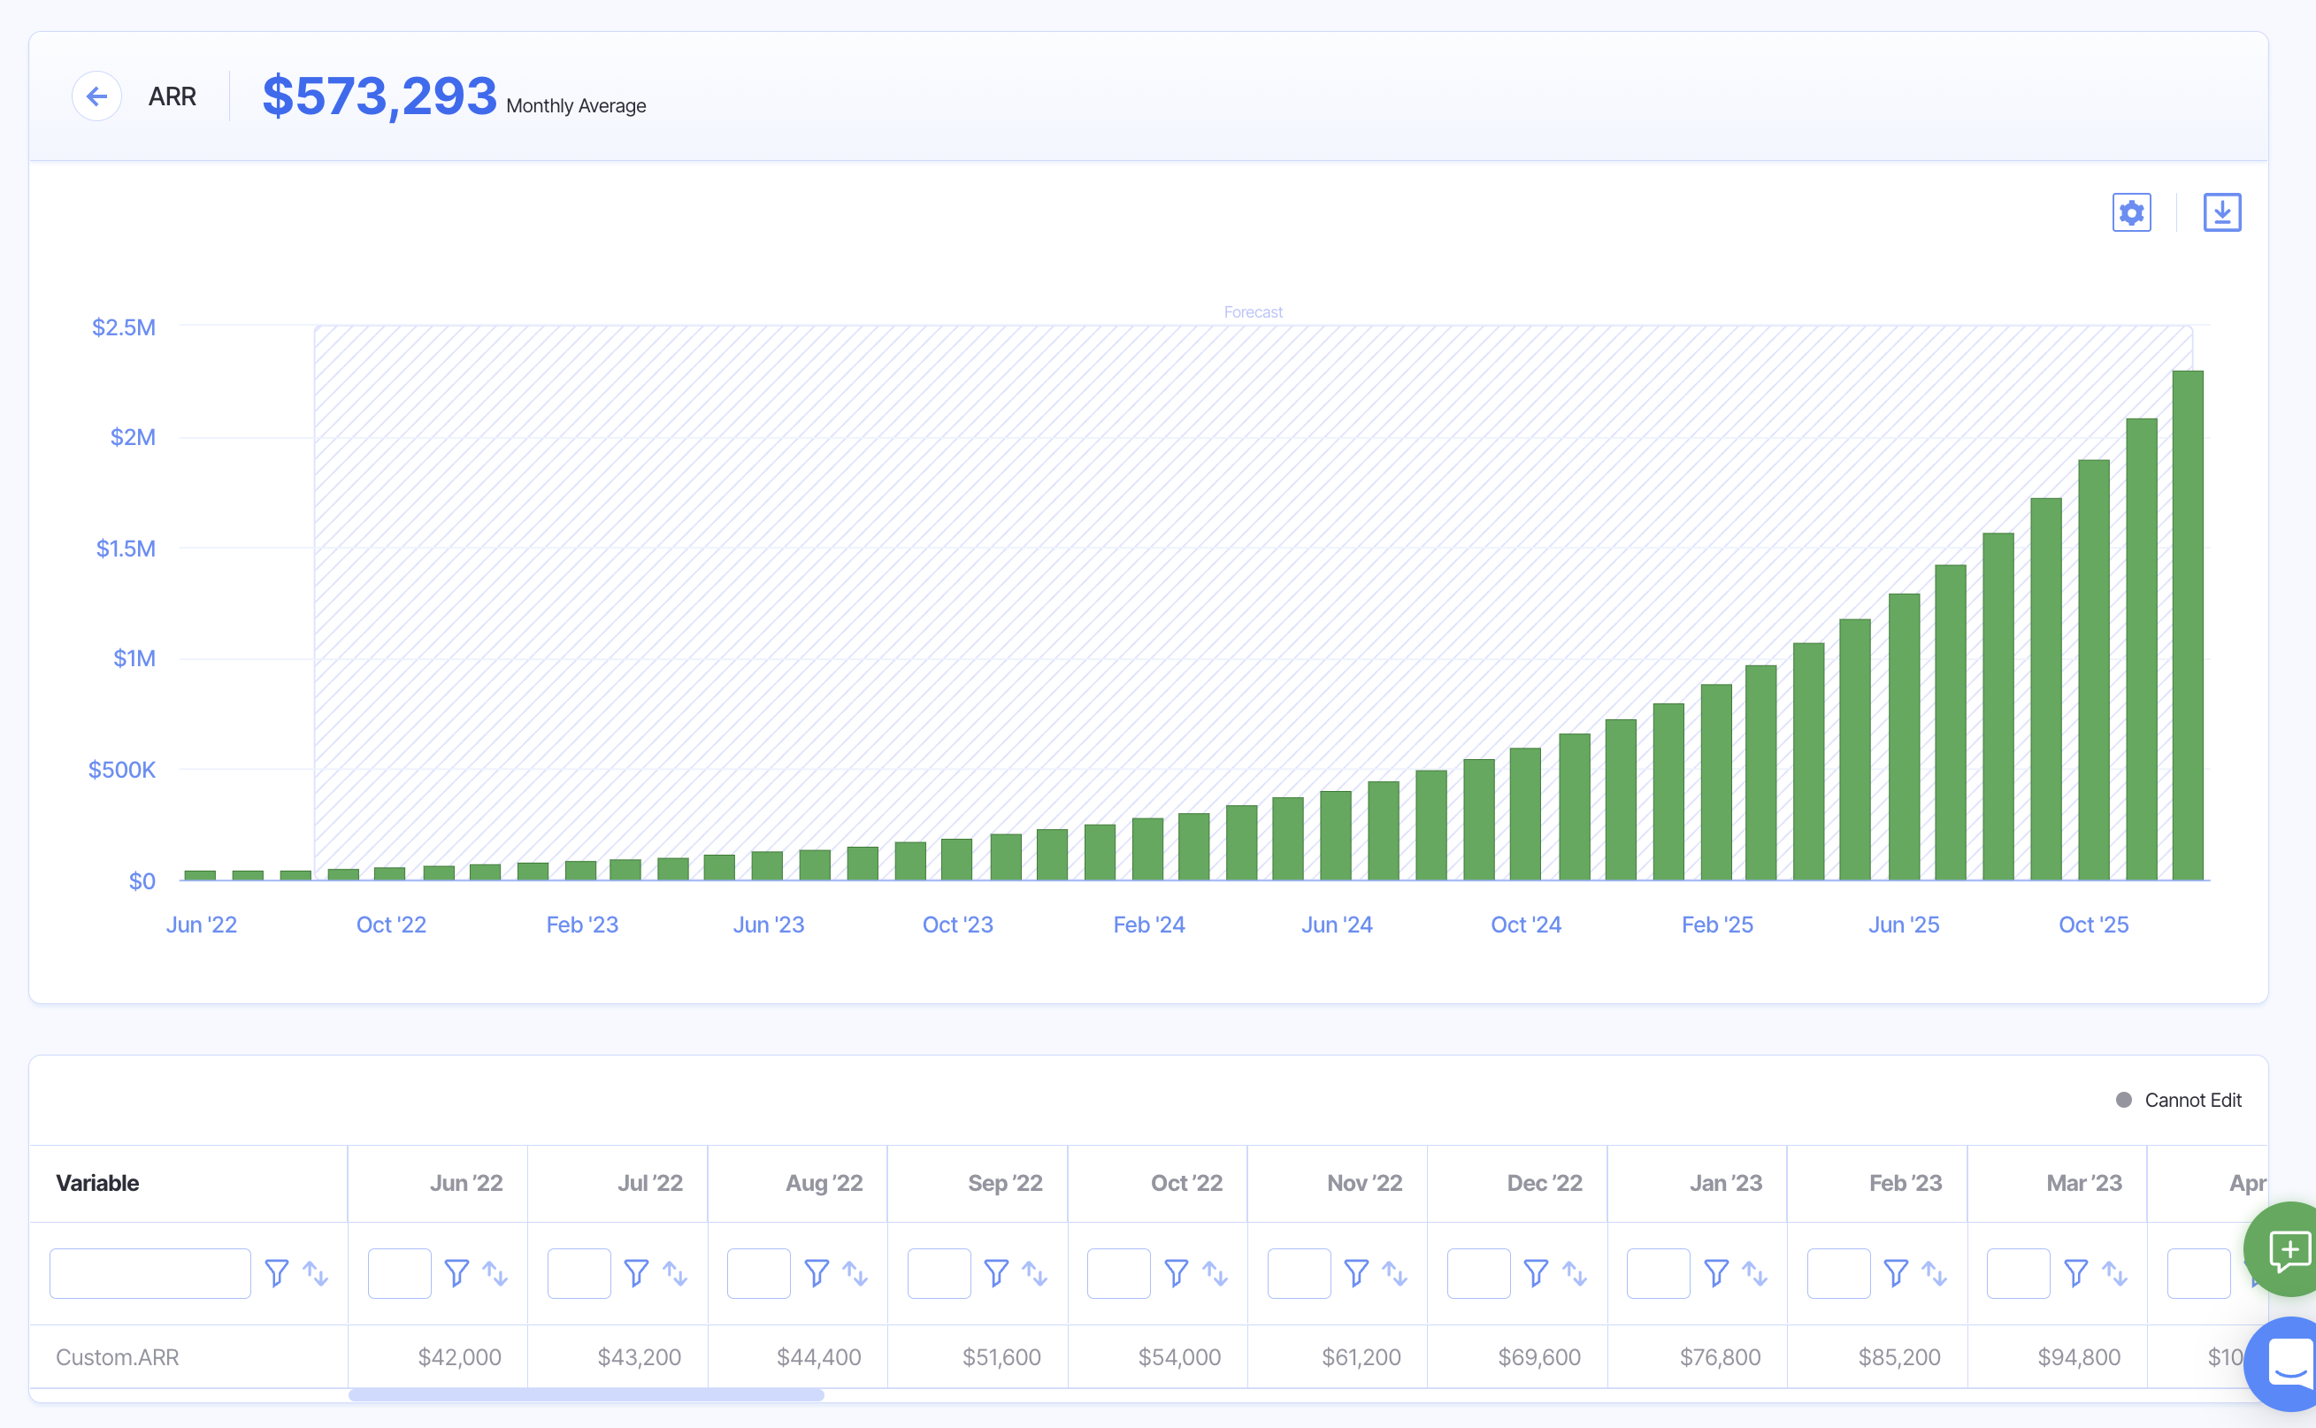
Task: Click the Custom.ARR row label
Action: tap(117, 1357)
